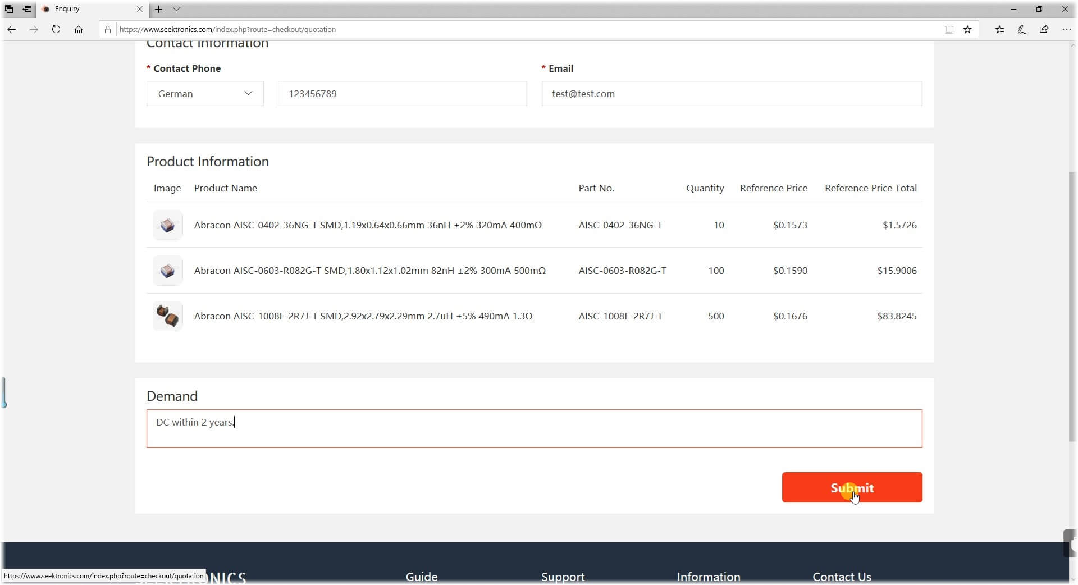Focus the contact phone number field
Viewport: 1078px width, 585px height.
[402, 94]
